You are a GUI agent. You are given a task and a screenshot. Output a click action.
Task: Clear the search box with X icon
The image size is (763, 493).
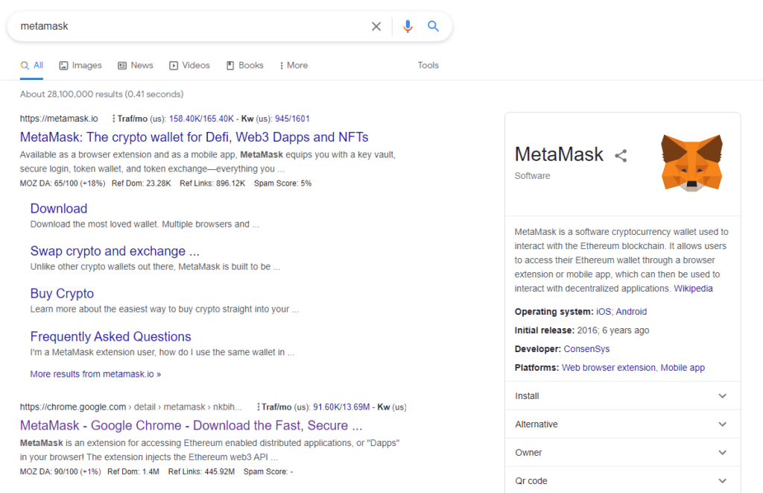(376, 26)
